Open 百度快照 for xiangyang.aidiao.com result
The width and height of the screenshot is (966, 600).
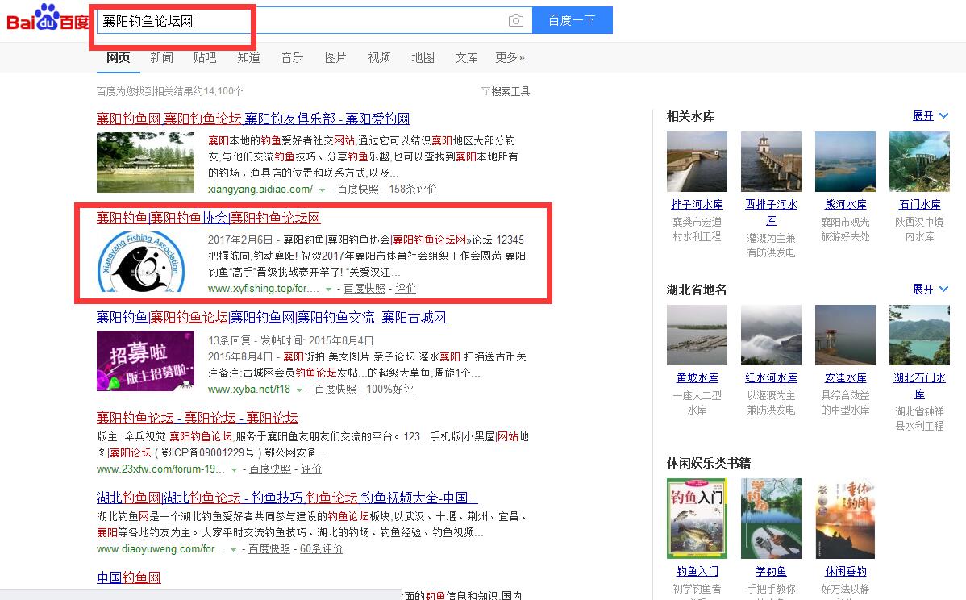click(358, 190)
